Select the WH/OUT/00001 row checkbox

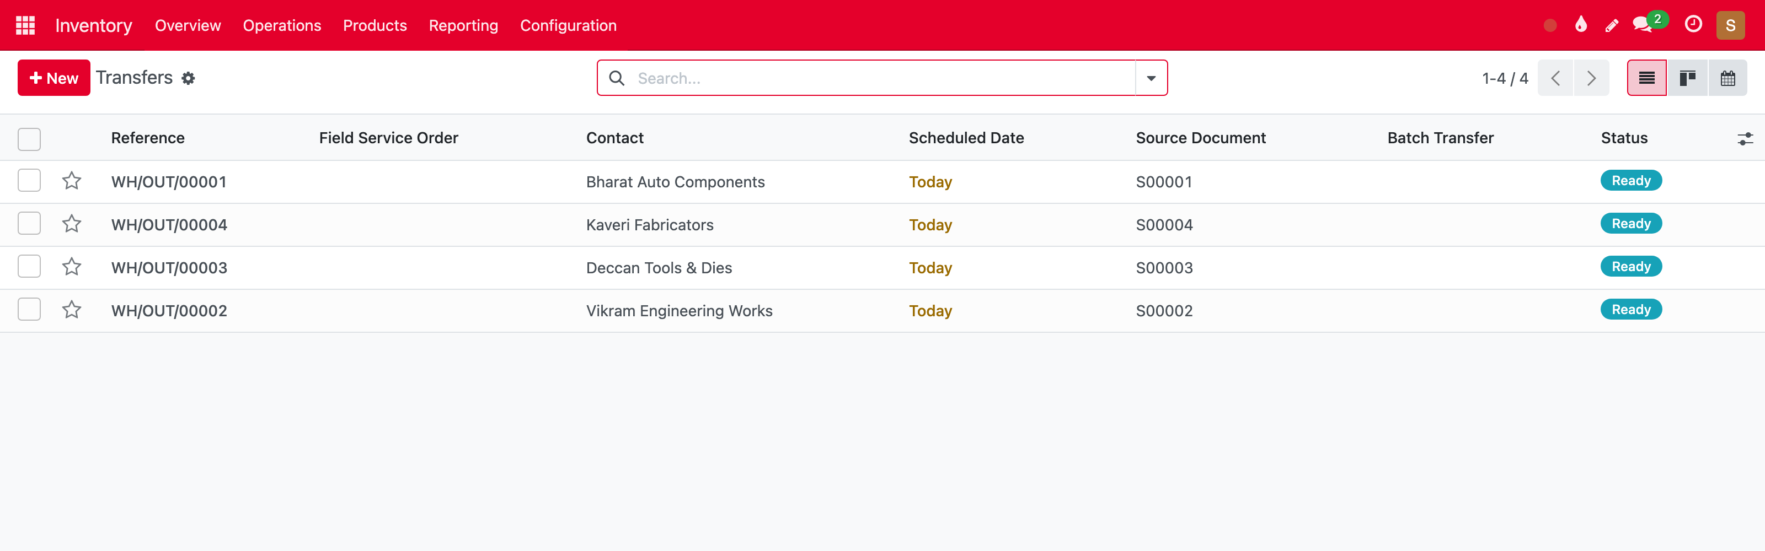(x=29, y=181)
